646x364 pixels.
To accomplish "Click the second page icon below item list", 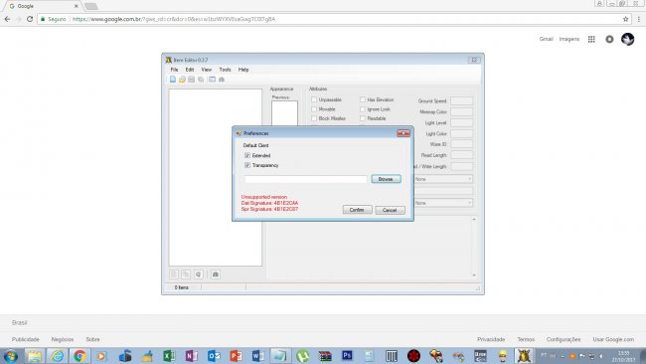I will (x=186, y=274).
